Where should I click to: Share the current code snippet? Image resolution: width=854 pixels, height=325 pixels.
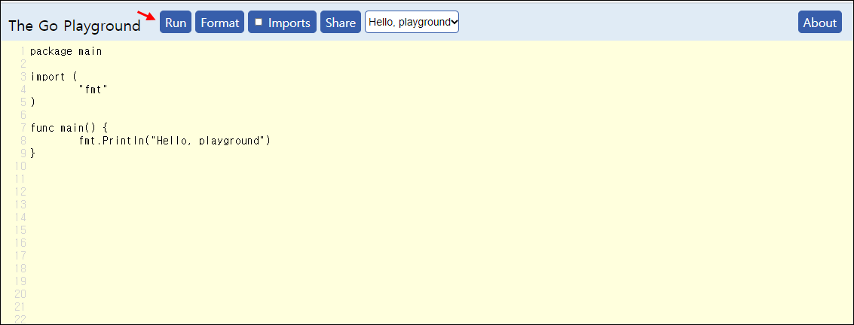point(341,23)
